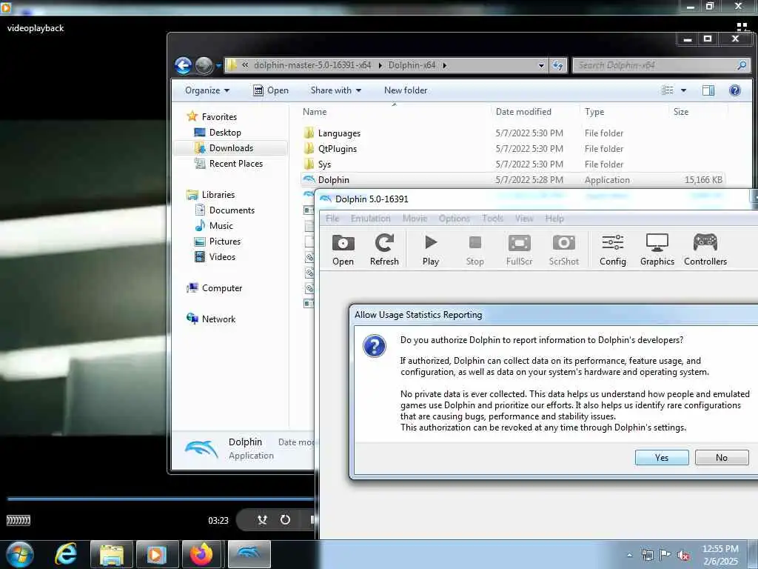Change view icon in Explorer toolbar
This screenshot has height=569, width=758.
[x=668, y=90]
